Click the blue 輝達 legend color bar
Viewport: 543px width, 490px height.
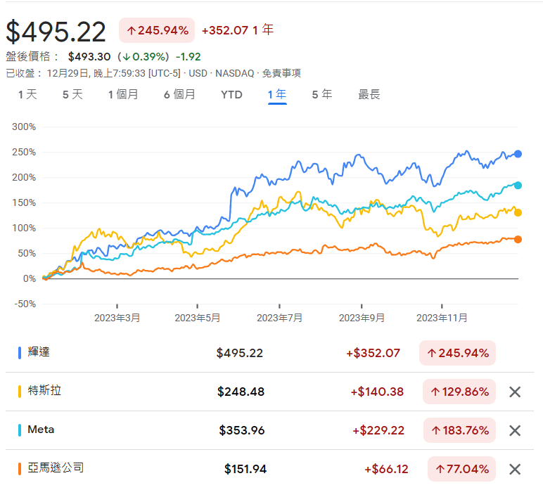pyautogui.click(x=20, y=353)
